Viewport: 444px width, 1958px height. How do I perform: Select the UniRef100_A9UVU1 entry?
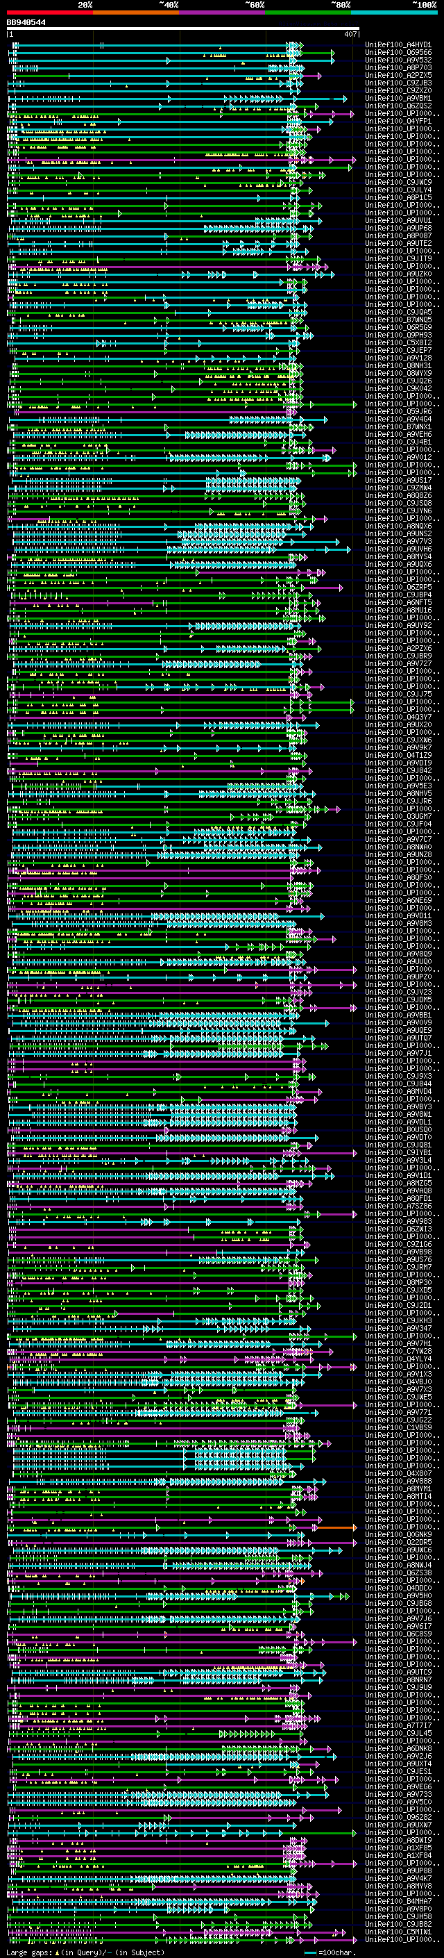click(398, 220)
